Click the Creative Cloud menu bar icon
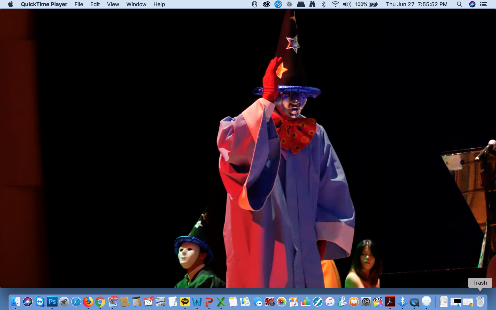496x310 pixels. tap(266, 4)
